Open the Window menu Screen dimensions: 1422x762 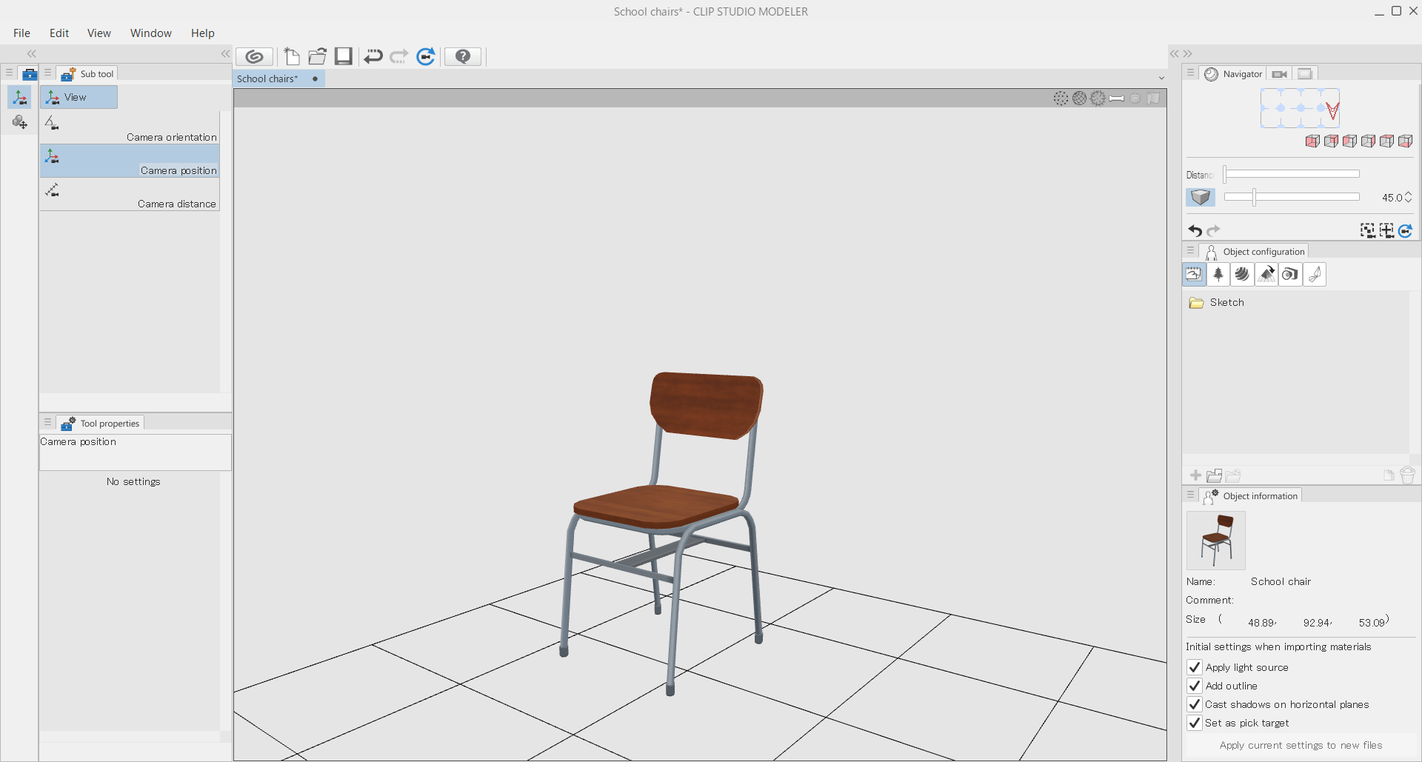tap(150, 33)
